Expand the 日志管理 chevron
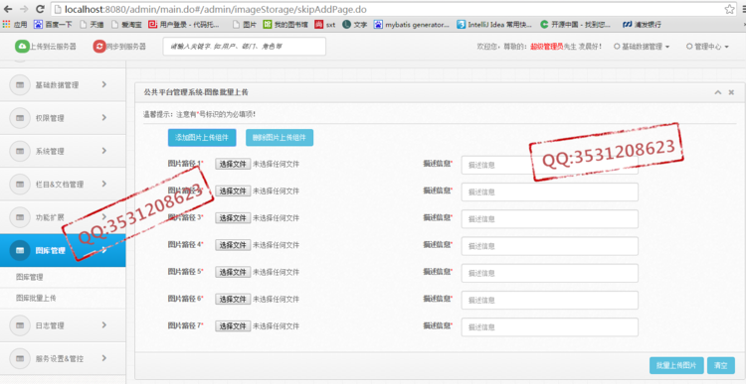 103,325
